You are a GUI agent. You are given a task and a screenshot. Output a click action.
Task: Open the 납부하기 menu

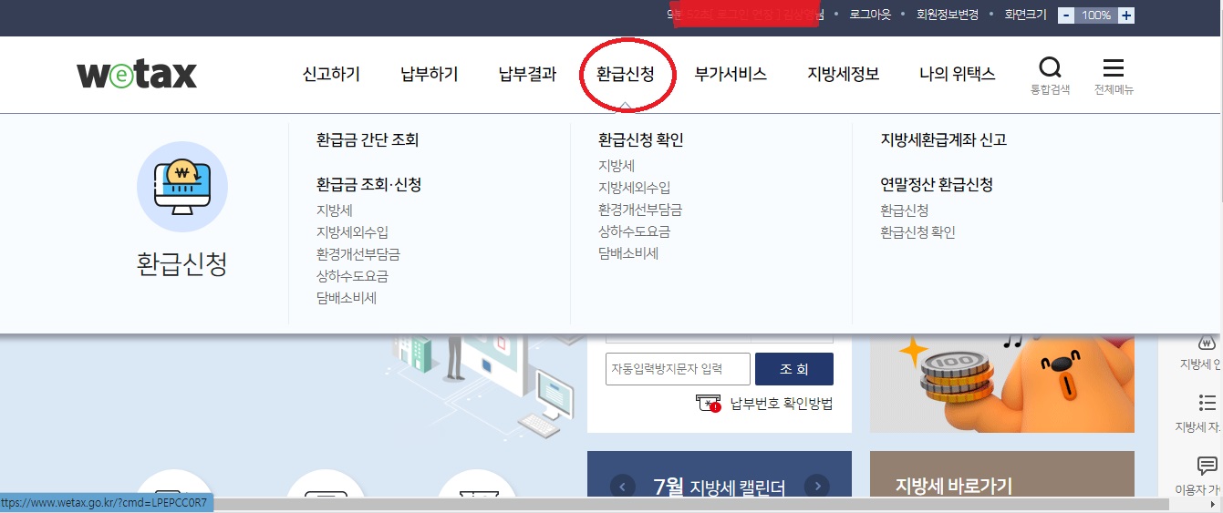[430, 75]
